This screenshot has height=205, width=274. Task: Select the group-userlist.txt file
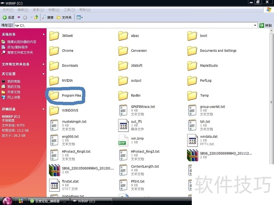click(206, 110)
